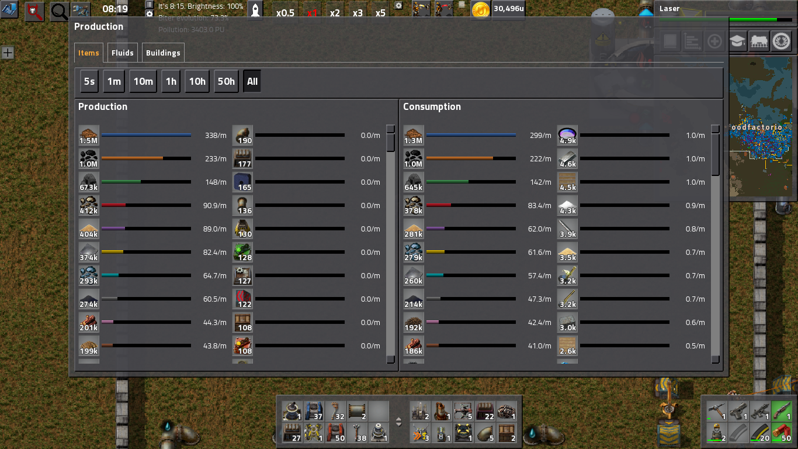Select the yellow ammo magazine slot with 20

tap(760, 433)
